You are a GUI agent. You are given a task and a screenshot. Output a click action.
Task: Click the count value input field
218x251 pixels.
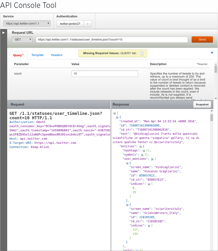[105, 74]
